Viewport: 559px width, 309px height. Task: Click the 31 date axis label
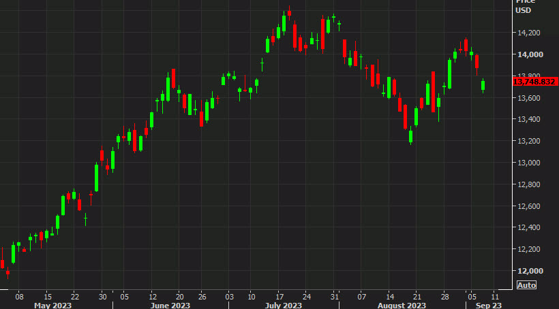click(x=334, y=297)
